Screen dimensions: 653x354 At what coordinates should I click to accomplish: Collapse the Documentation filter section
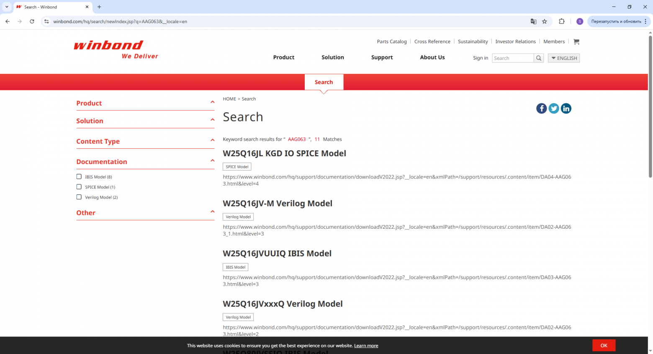pyautogui.click(x=213, y=160)
